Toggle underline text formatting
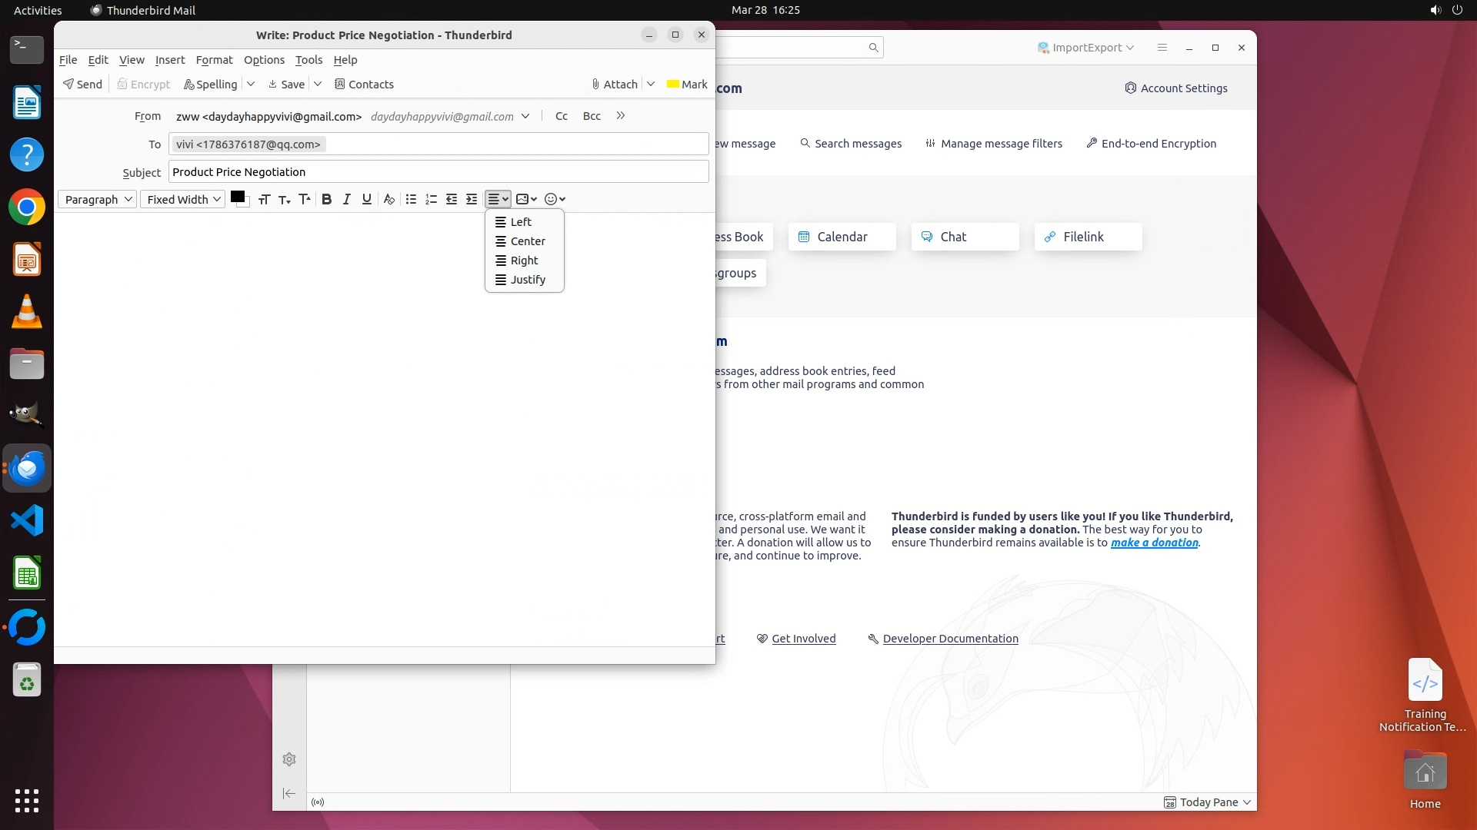1477x830 pixels. [367, 199]
